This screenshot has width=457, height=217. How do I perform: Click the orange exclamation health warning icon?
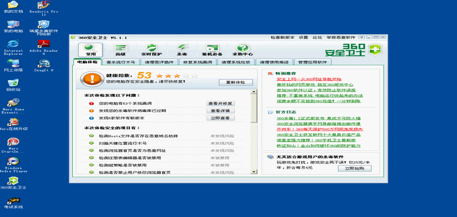(x=92, y=79)
